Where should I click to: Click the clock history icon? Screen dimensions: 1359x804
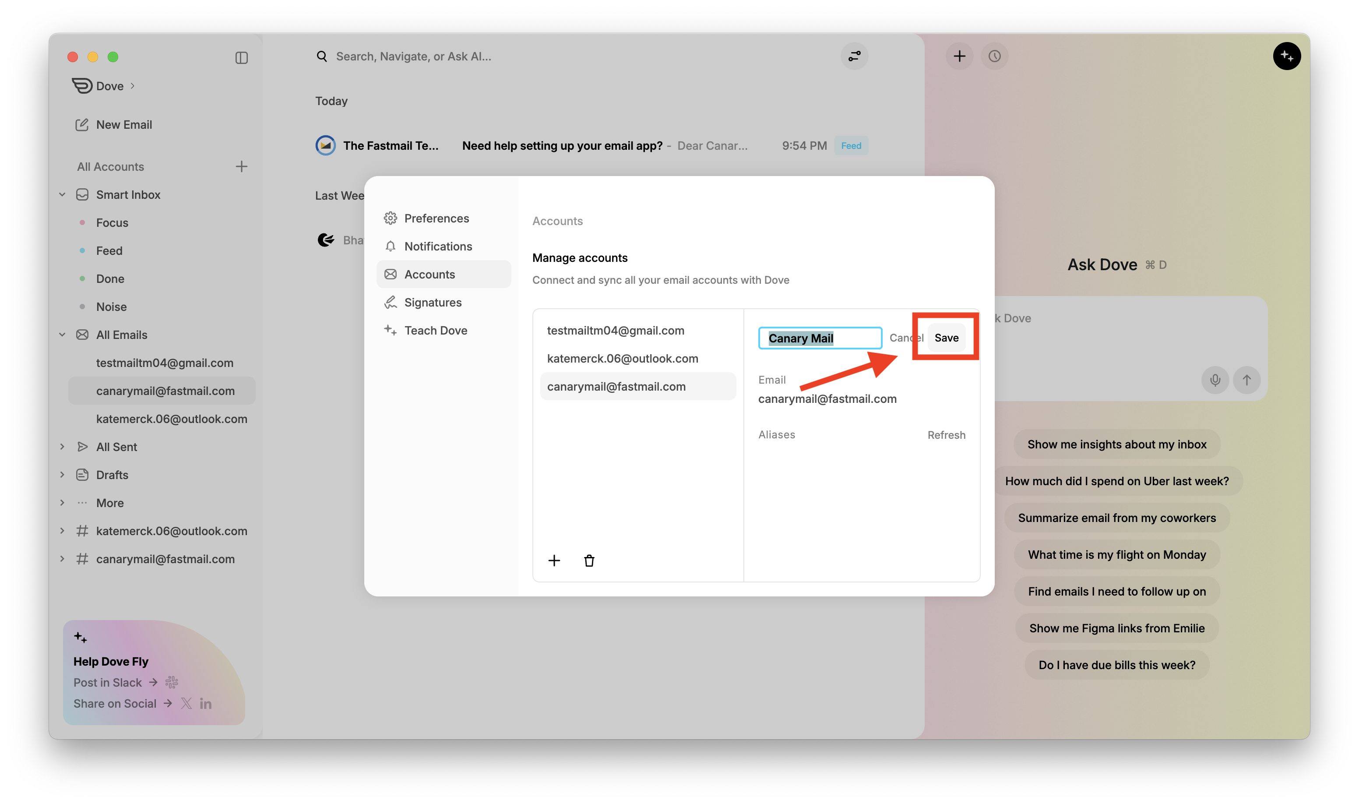[x=994, y=56]
